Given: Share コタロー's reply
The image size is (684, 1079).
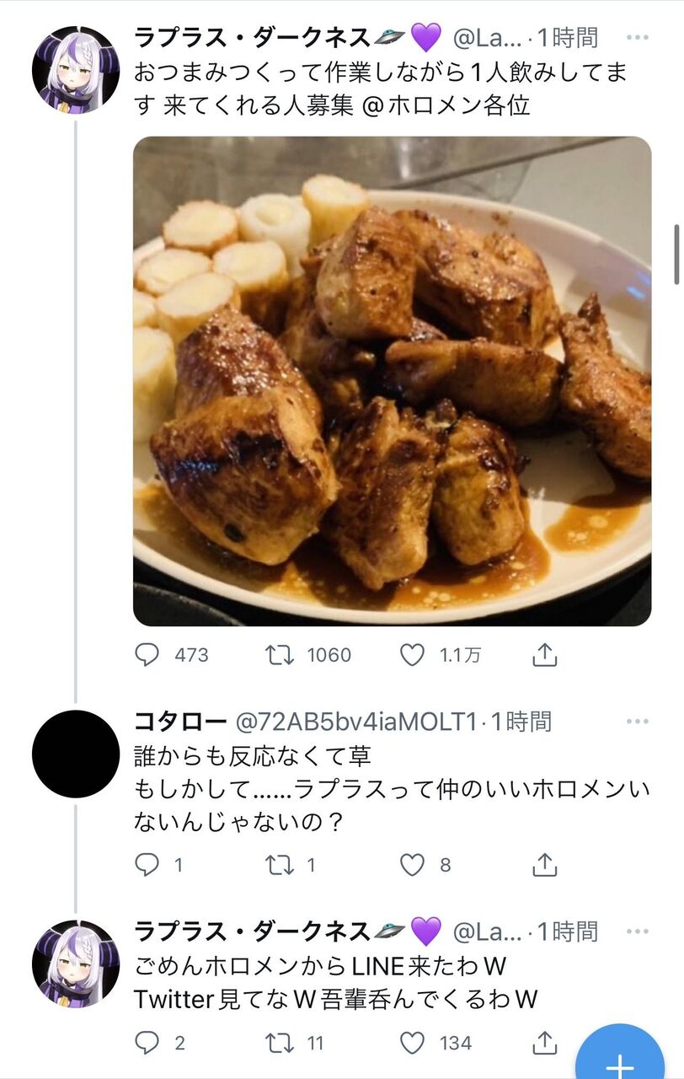Looking at the screenshot, I should tap(545, 863).
